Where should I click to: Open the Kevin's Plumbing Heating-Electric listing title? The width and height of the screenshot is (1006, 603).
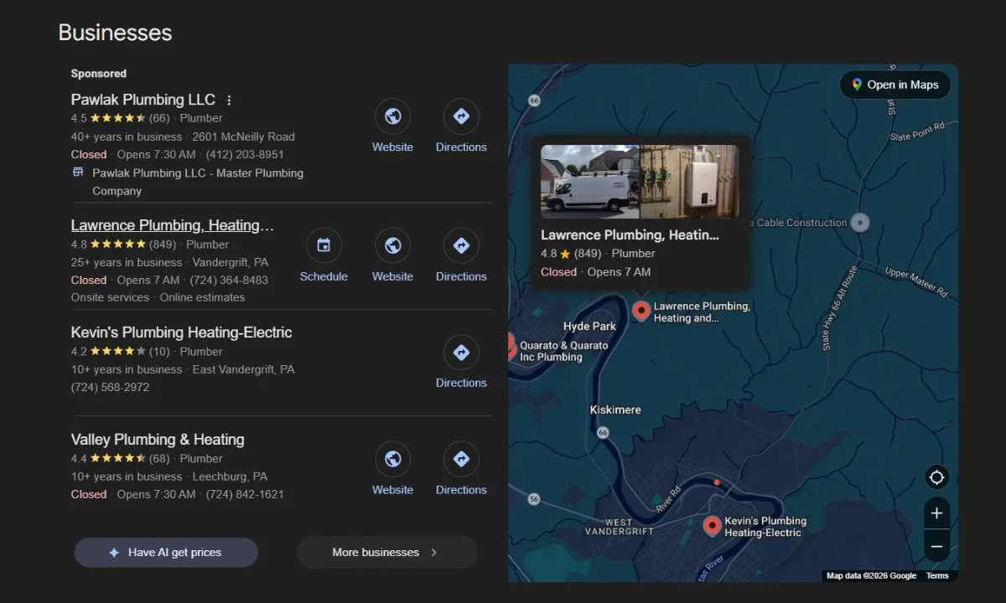182,332
